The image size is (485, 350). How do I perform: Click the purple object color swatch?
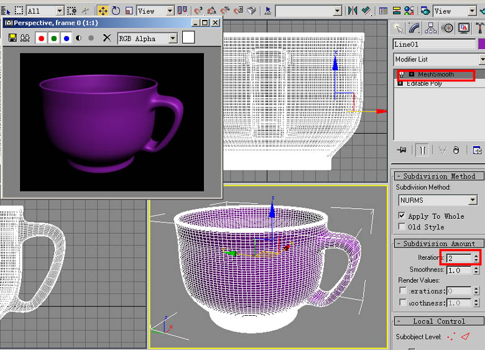tap(481, 44)
